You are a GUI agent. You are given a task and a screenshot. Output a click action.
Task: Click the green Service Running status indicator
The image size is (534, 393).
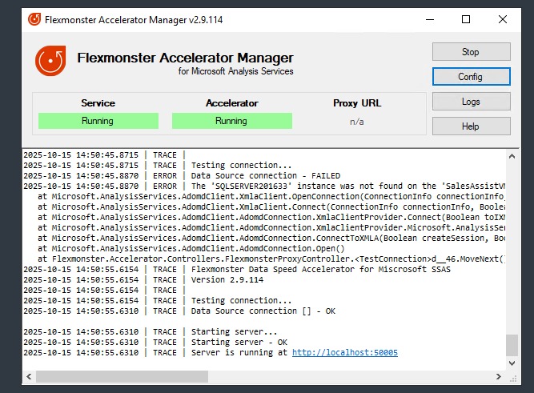tap(98, 121)
